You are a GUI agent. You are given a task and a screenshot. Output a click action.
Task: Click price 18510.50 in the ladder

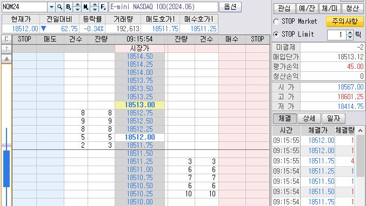pyautogui.click(x=139, y=186)
